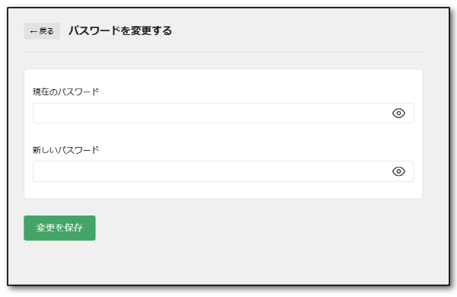Click the divider line below the heading
457x297 pixels.
223,53
